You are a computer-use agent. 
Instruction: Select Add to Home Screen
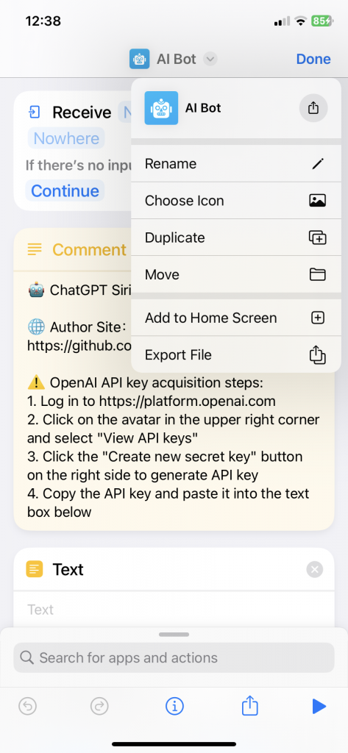click(x=236, y=318)
